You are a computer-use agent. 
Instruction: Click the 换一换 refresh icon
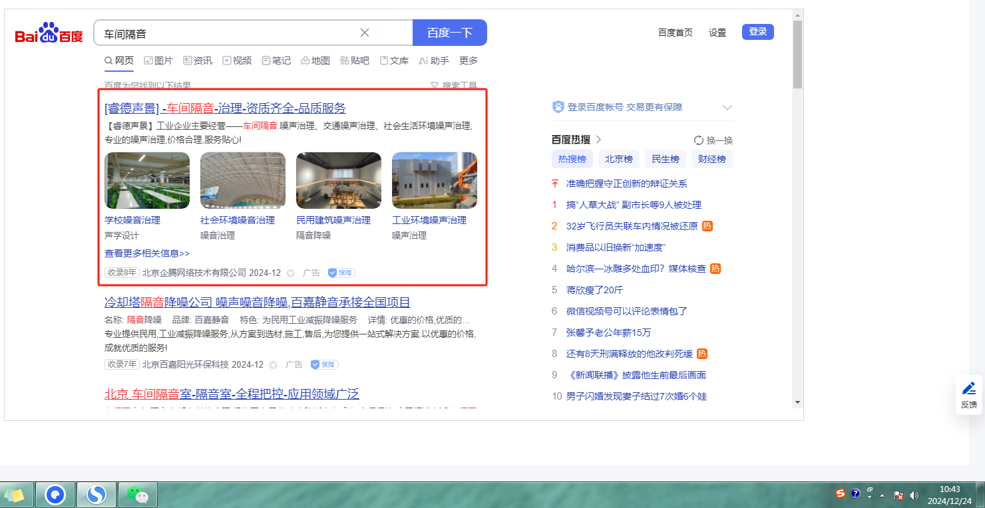pyautogui.click(x=699, y=140)
